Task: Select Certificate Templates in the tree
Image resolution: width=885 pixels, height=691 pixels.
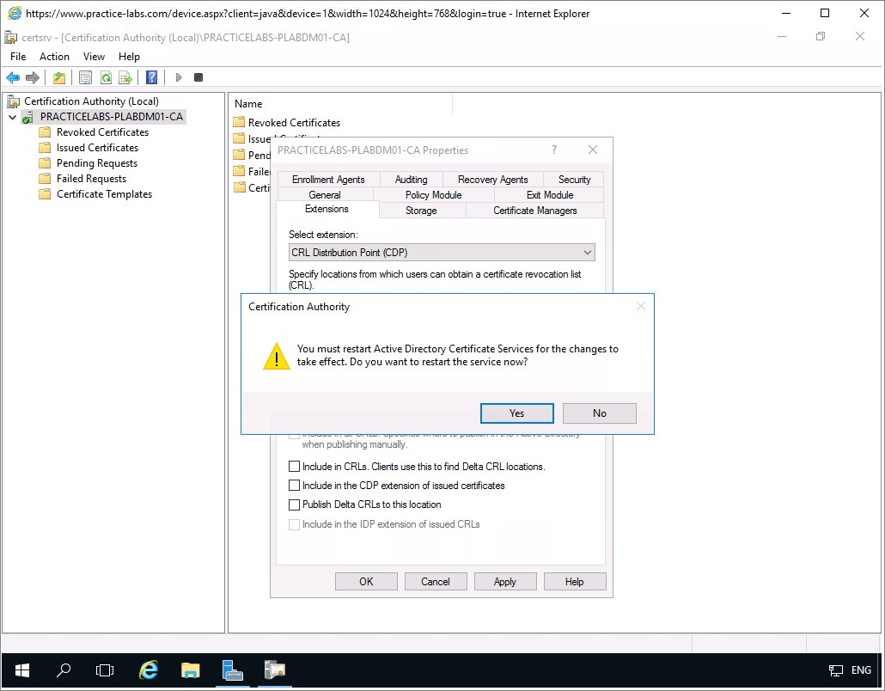Action: pyautogui.click(x=104, y=194)
